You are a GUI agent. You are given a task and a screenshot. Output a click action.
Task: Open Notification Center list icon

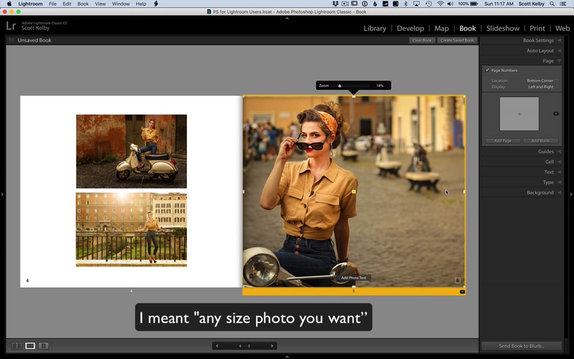tap(563, 4)
